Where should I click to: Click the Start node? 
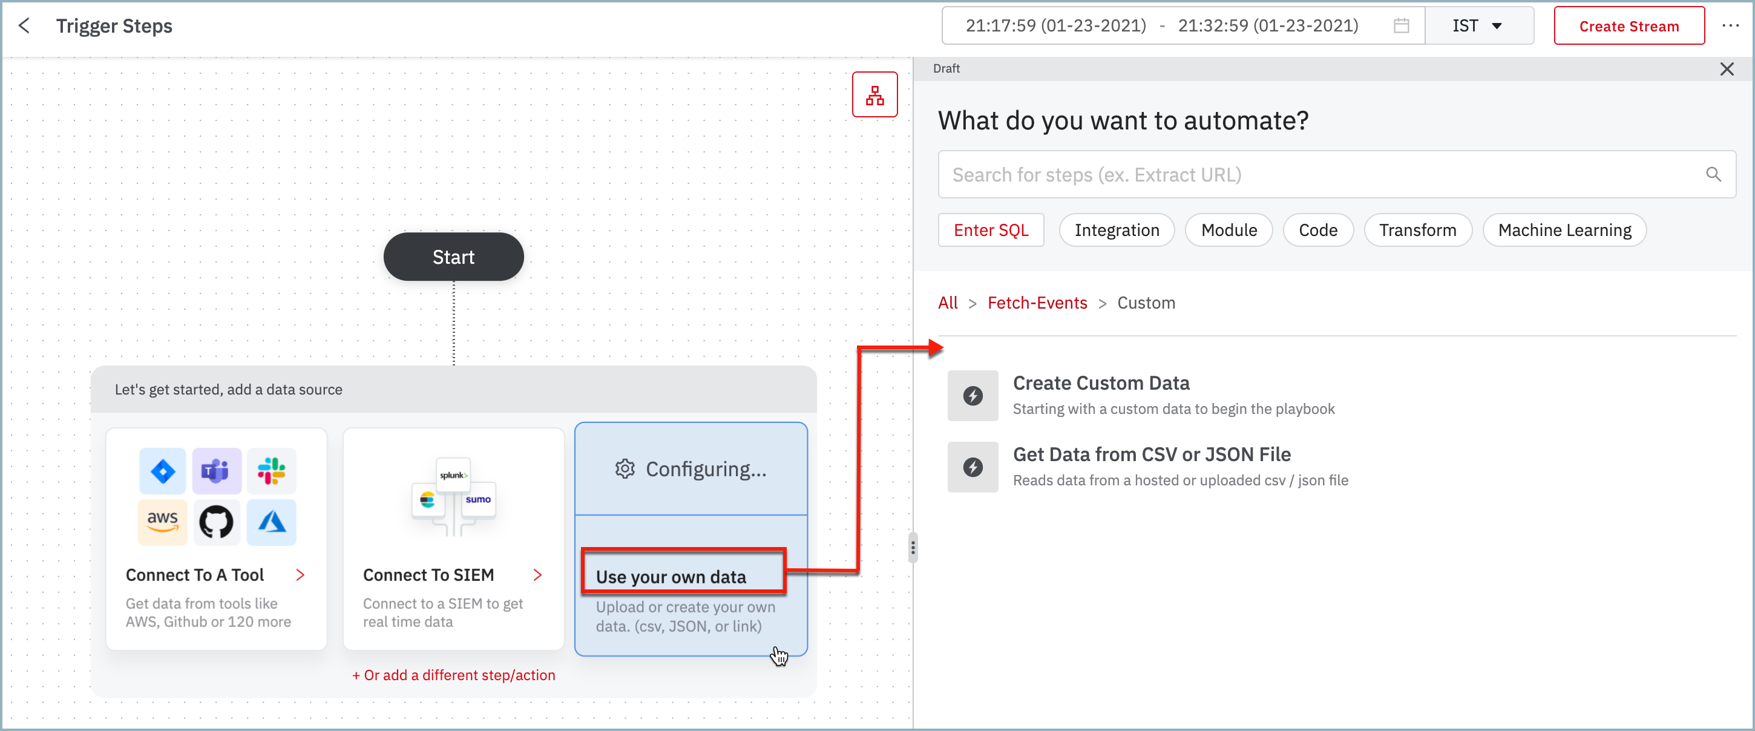click(454, 257)
